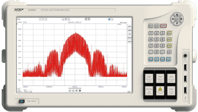Open the power unit selector above graph

pos(19,22)
